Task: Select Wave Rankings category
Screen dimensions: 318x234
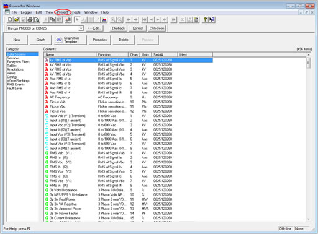Action: [x=18, y=80]
